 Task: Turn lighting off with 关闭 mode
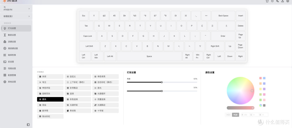pos(50,76)
